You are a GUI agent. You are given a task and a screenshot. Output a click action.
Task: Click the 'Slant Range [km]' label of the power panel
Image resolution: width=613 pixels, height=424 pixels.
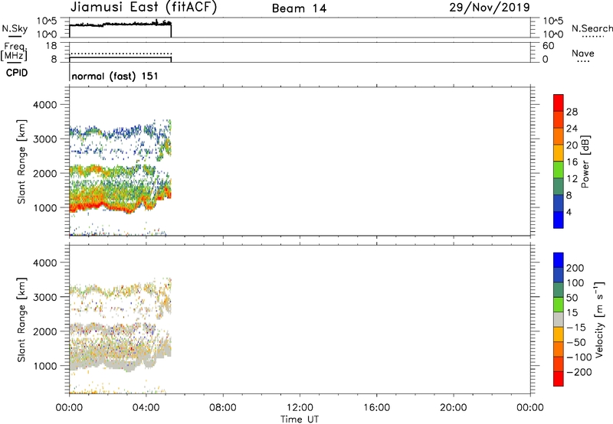(x=21, y=161)
